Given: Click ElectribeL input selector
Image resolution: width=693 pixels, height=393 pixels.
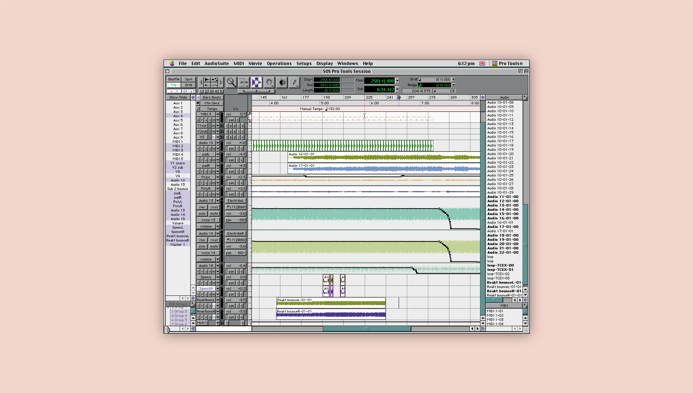Looking at the screenshot, I should tap(235, 201).
